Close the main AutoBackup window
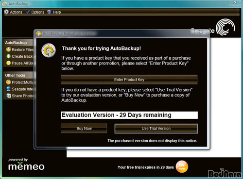The height and width of the screenshot is (179, 243). (235, 2)
